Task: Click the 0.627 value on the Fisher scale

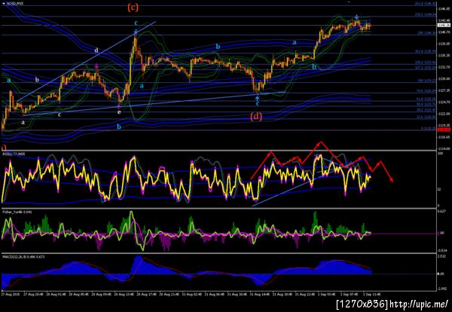Action: coord(442,211)
